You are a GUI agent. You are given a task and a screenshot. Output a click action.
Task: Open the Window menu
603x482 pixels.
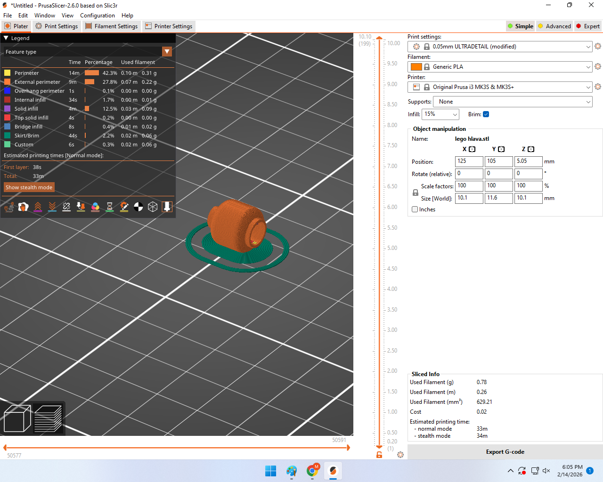pyautogui.click(x=45, y=16)
